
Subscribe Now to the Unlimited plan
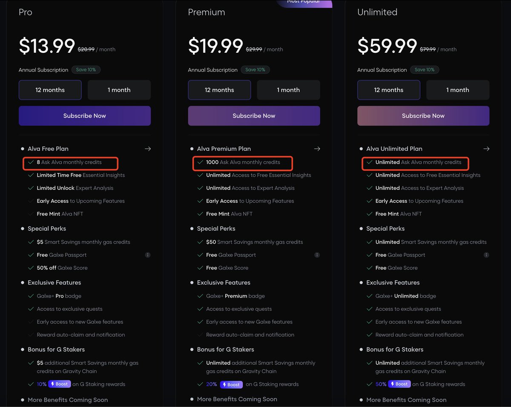click(x=423, y=116)
